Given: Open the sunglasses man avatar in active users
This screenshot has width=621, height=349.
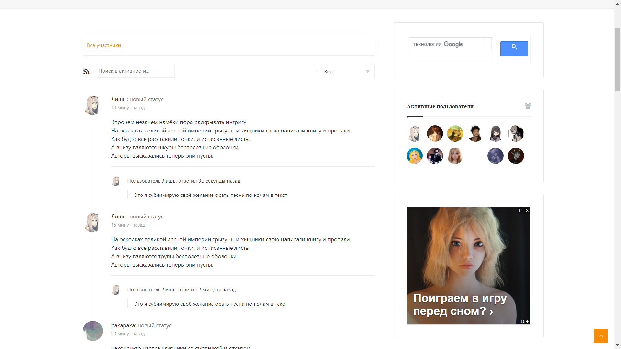Looking at the screenshot, I should (x=435, y=156).
